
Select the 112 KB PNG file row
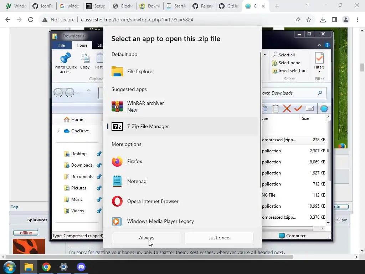click(294, 195)
